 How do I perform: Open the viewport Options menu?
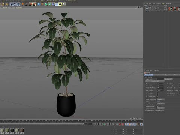tap(4, 7)
